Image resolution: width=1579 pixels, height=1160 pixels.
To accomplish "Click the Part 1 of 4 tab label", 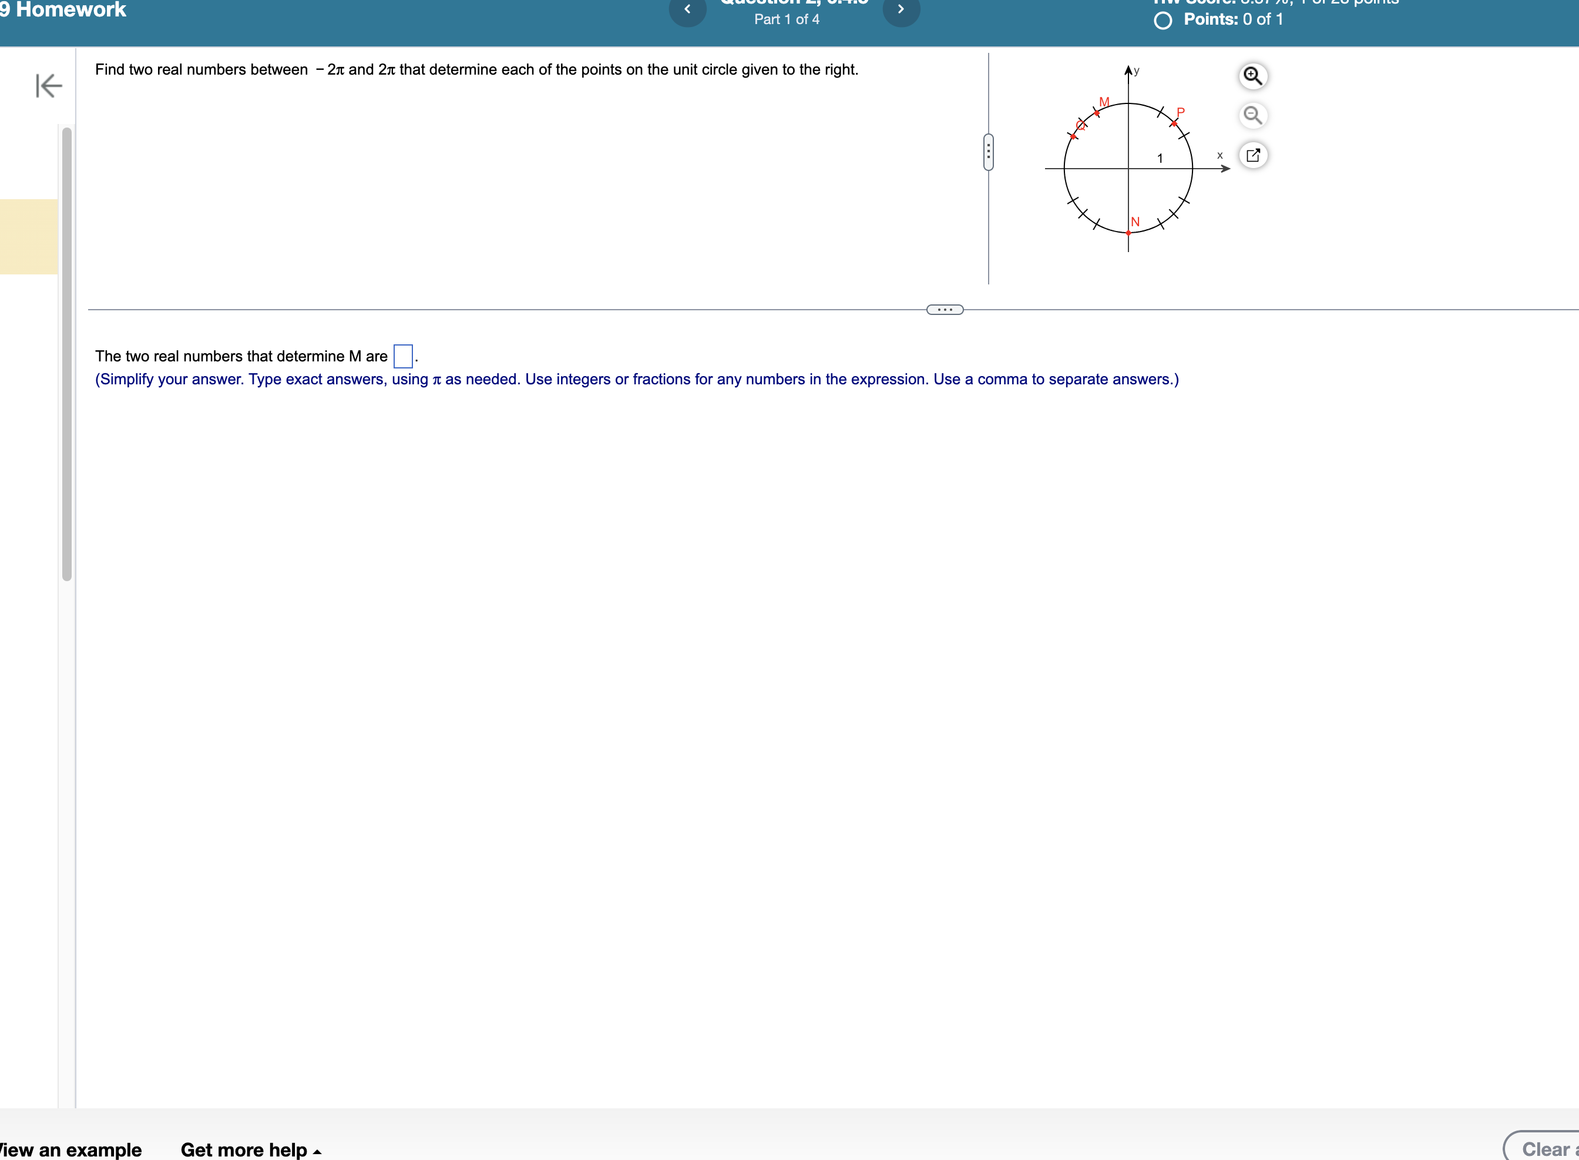I will [x=786, y=19].
